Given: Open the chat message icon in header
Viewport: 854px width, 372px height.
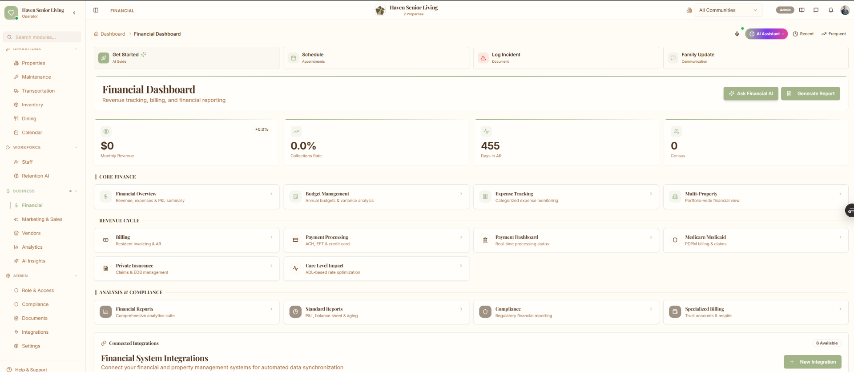Looking at the screenshot, I should tap(816, 10).
